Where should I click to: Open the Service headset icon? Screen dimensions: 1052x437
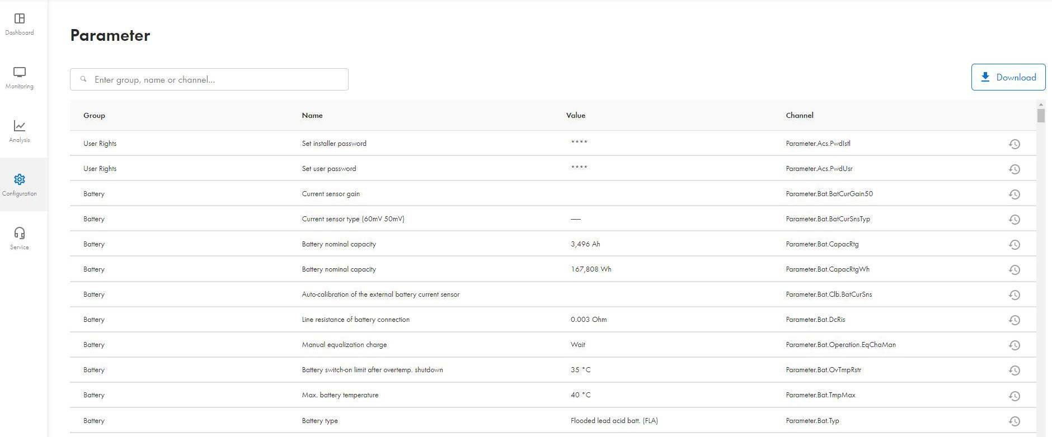click(20, 233)
